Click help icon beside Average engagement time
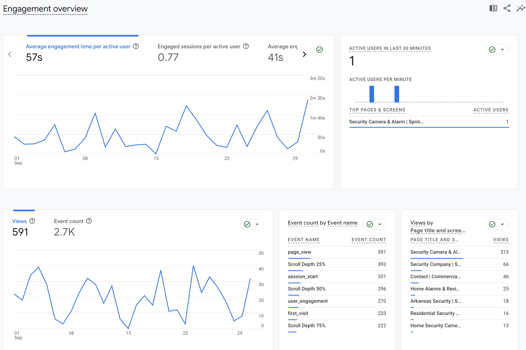Image resolution: width=526 pixels, height=350 pixels. coord(136,46)
